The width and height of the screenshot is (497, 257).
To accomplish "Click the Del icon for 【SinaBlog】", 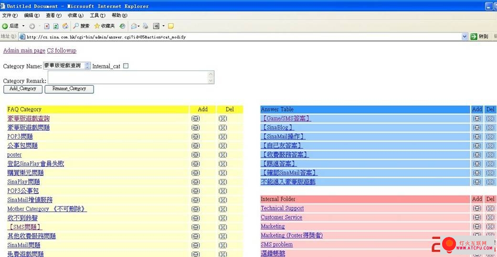I will coord(490,128).
